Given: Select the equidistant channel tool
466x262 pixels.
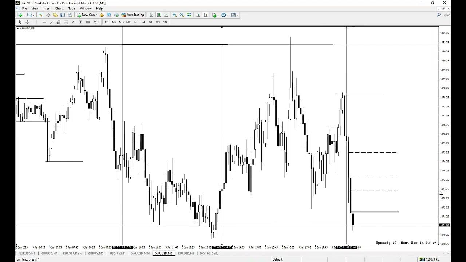Looking at the screenshot, I should (59, 22).
